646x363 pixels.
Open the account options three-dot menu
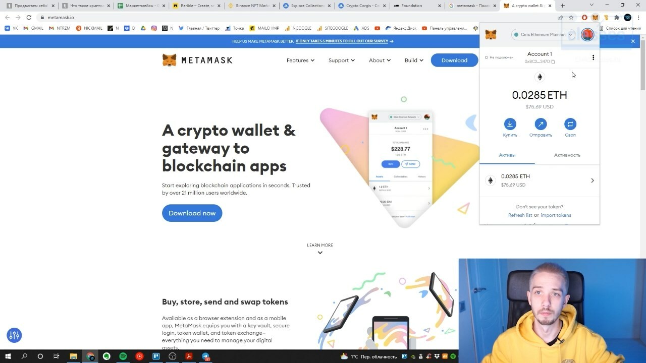coord(593,57)
